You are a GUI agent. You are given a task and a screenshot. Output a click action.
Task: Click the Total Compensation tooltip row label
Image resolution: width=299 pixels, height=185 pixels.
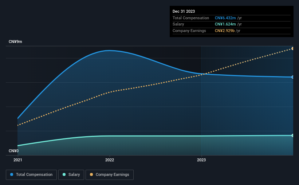point(191,18)
